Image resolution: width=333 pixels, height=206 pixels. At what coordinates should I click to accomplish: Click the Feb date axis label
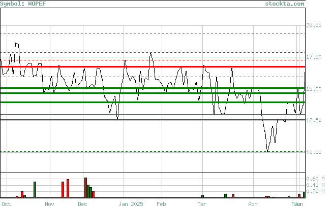click(161, 204)
